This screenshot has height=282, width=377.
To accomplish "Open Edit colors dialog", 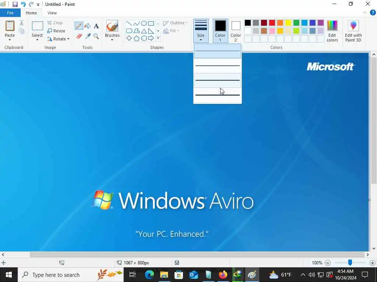I will tap(332, 31).
